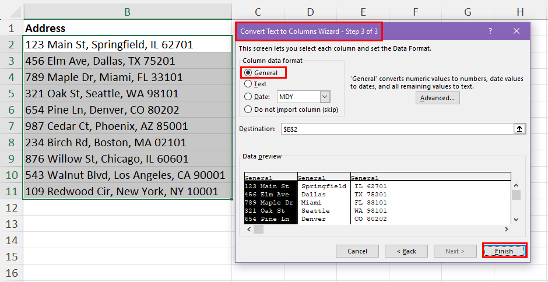The width and height of the screenshot is (548, 282).
Task: Select cell with 456 Elm Ave, Dallas
Action: pyautogui.click(x=128, y=61)
